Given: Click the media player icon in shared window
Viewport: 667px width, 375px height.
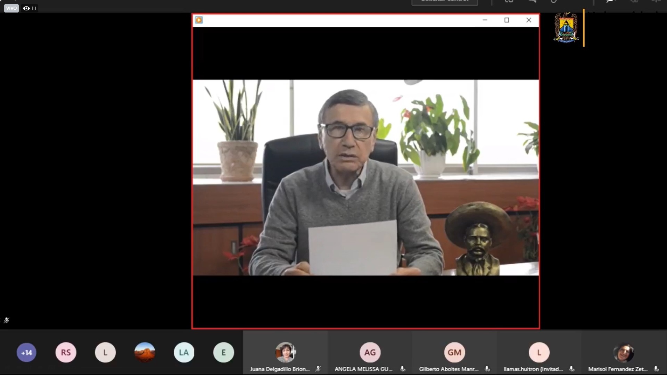Looking at the screenshot, I should 199,20.
